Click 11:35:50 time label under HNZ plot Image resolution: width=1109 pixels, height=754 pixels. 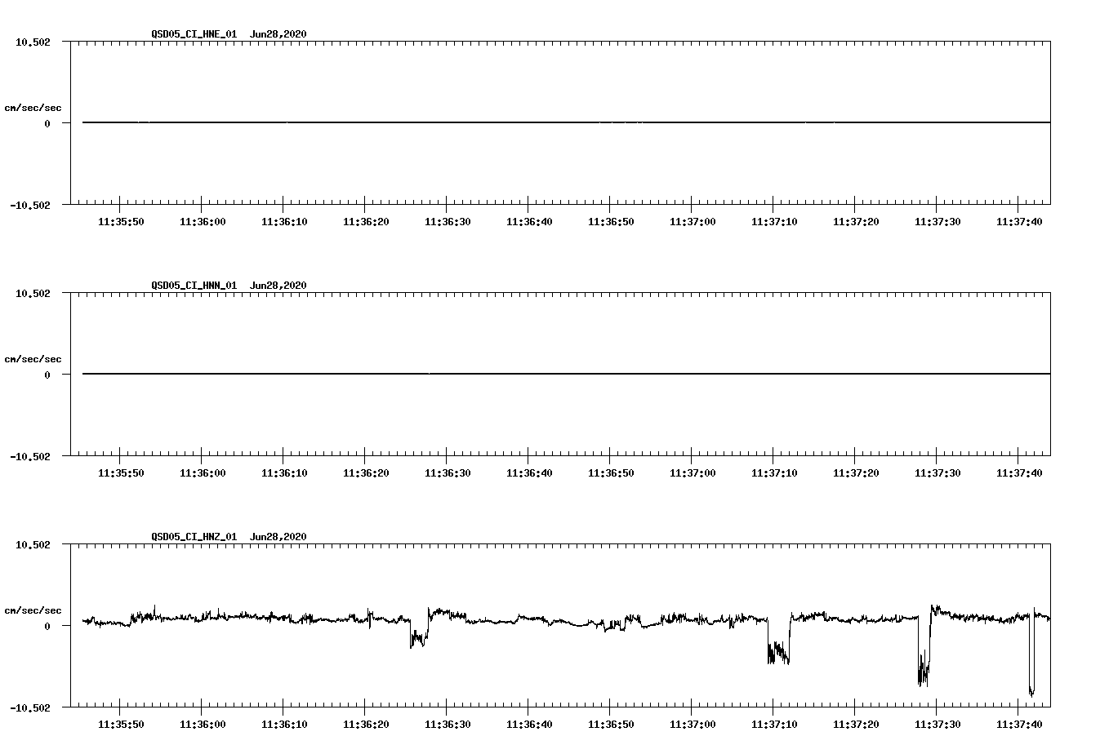pos(121,725)
